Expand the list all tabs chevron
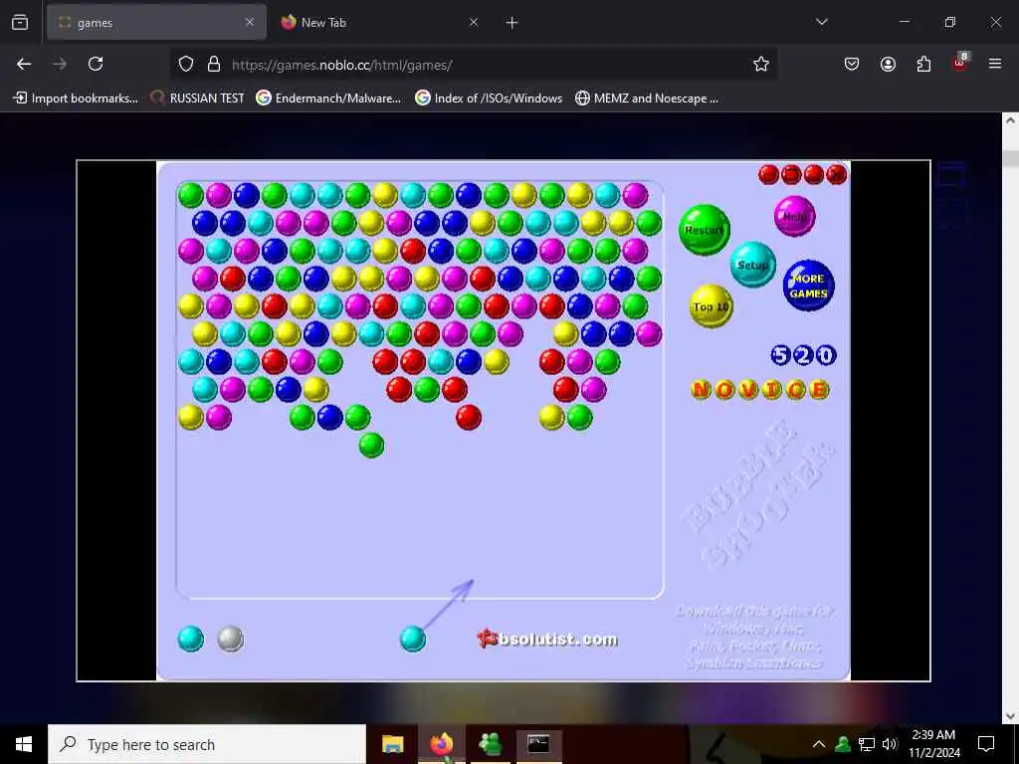Screen dimensions: 1019x764 [x=822, y=22]
